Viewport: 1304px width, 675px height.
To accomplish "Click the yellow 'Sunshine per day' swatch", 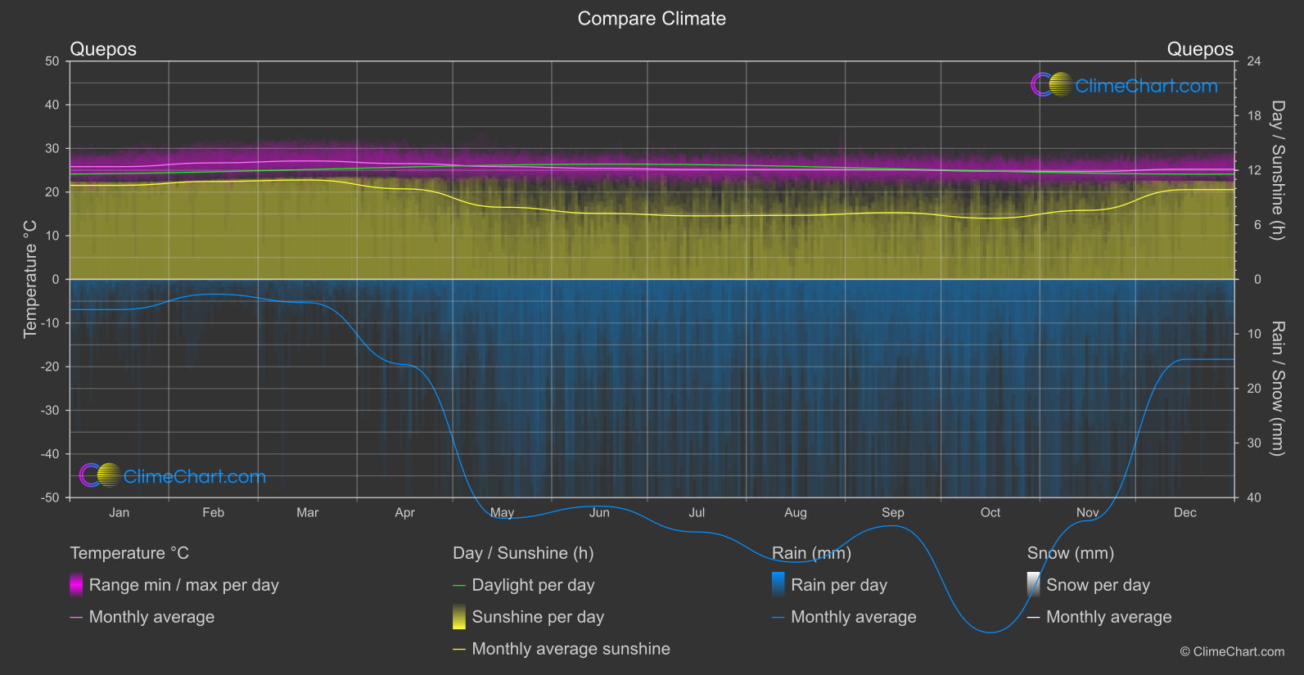I will point(459,617).
